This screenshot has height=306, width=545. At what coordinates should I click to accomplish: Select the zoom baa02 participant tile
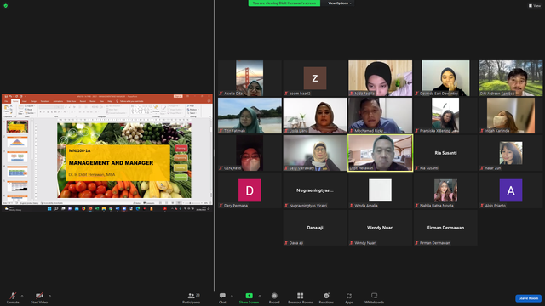click(x=315, y=78)
